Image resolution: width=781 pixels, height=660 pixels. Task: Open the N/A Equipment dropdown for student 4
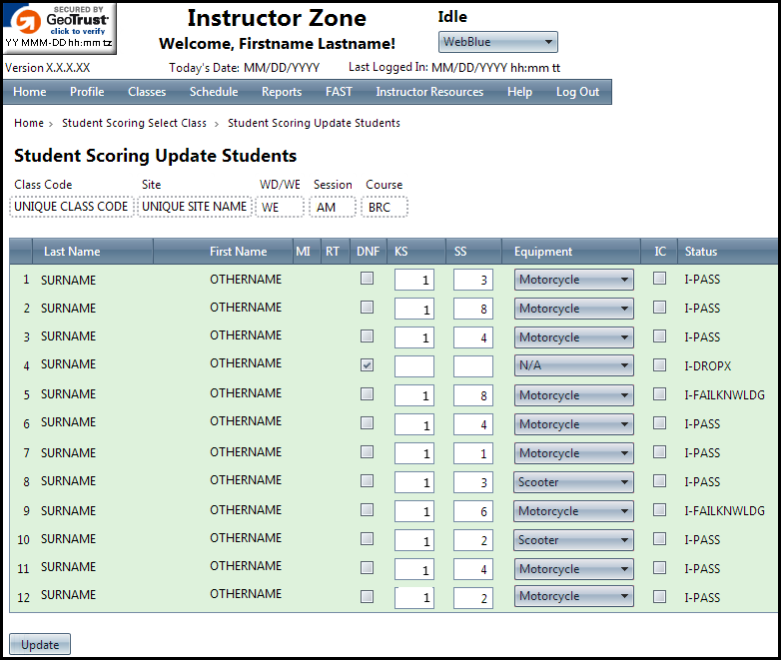[574, 365]
